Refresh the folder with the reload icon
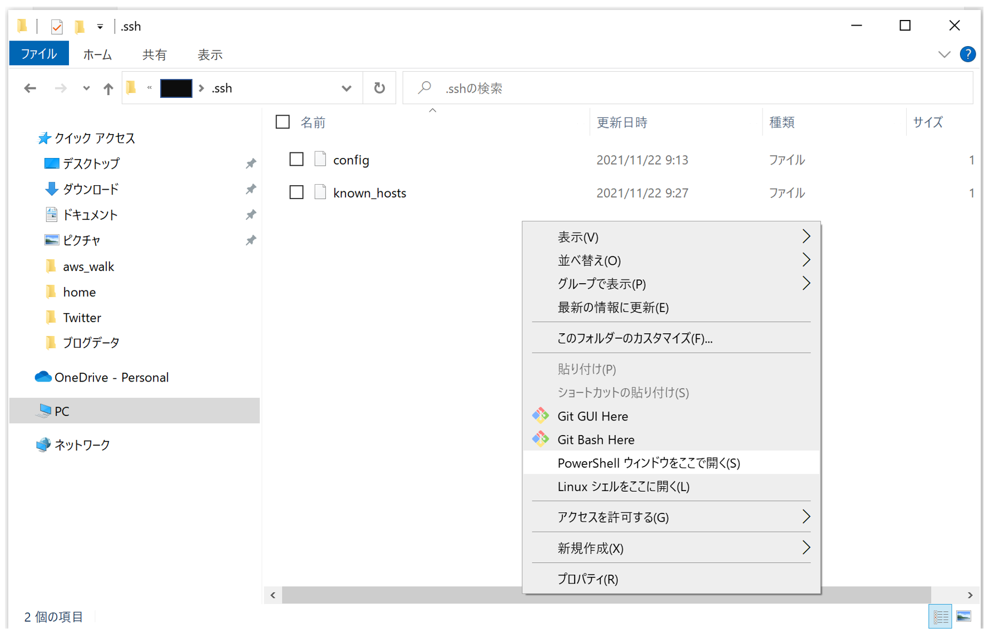The image size is (989, 638). 379,88
